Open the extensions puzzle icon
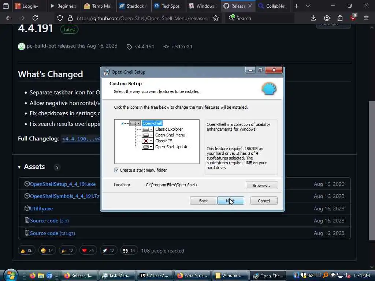 [x=340, y=18]
